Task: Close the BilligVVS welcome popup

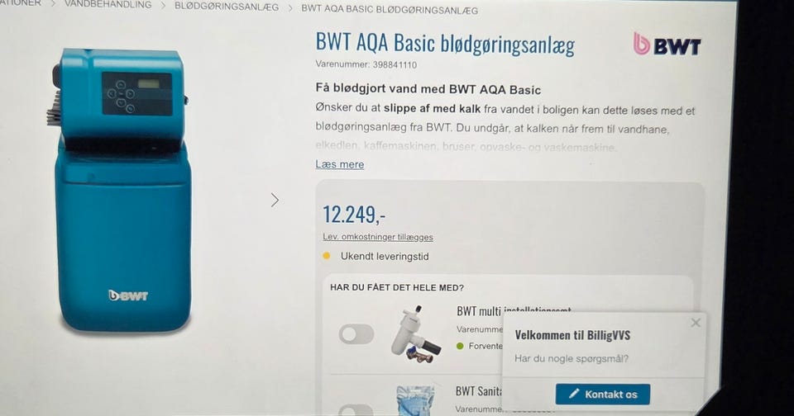Action: coord(696,323)
